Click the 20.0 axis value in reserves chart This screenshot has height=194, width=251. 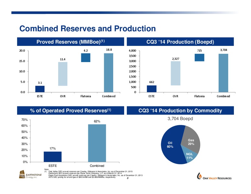click(22, 51)
